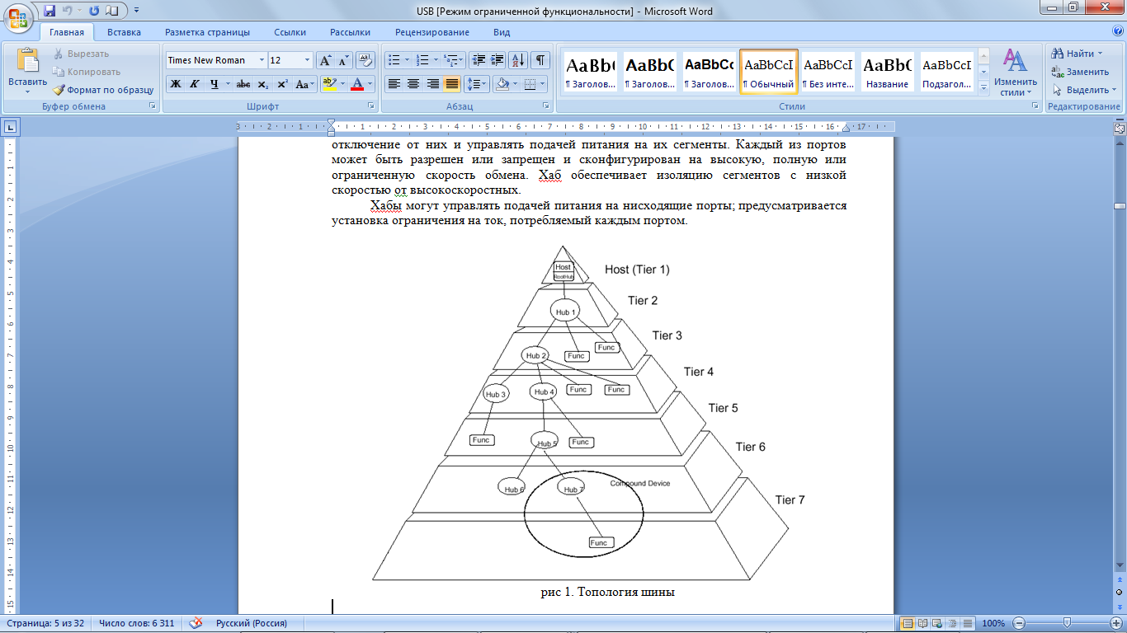Switch to outline view
The width and height of the screenshot is (1127, 633).
953,623
